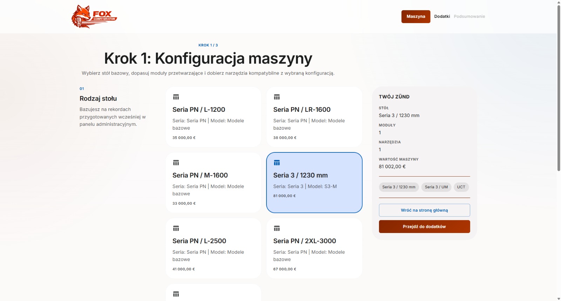This screenshot has height=301, width=561.
Task: Click the UCT summary chip
Action: pos(461,187)
